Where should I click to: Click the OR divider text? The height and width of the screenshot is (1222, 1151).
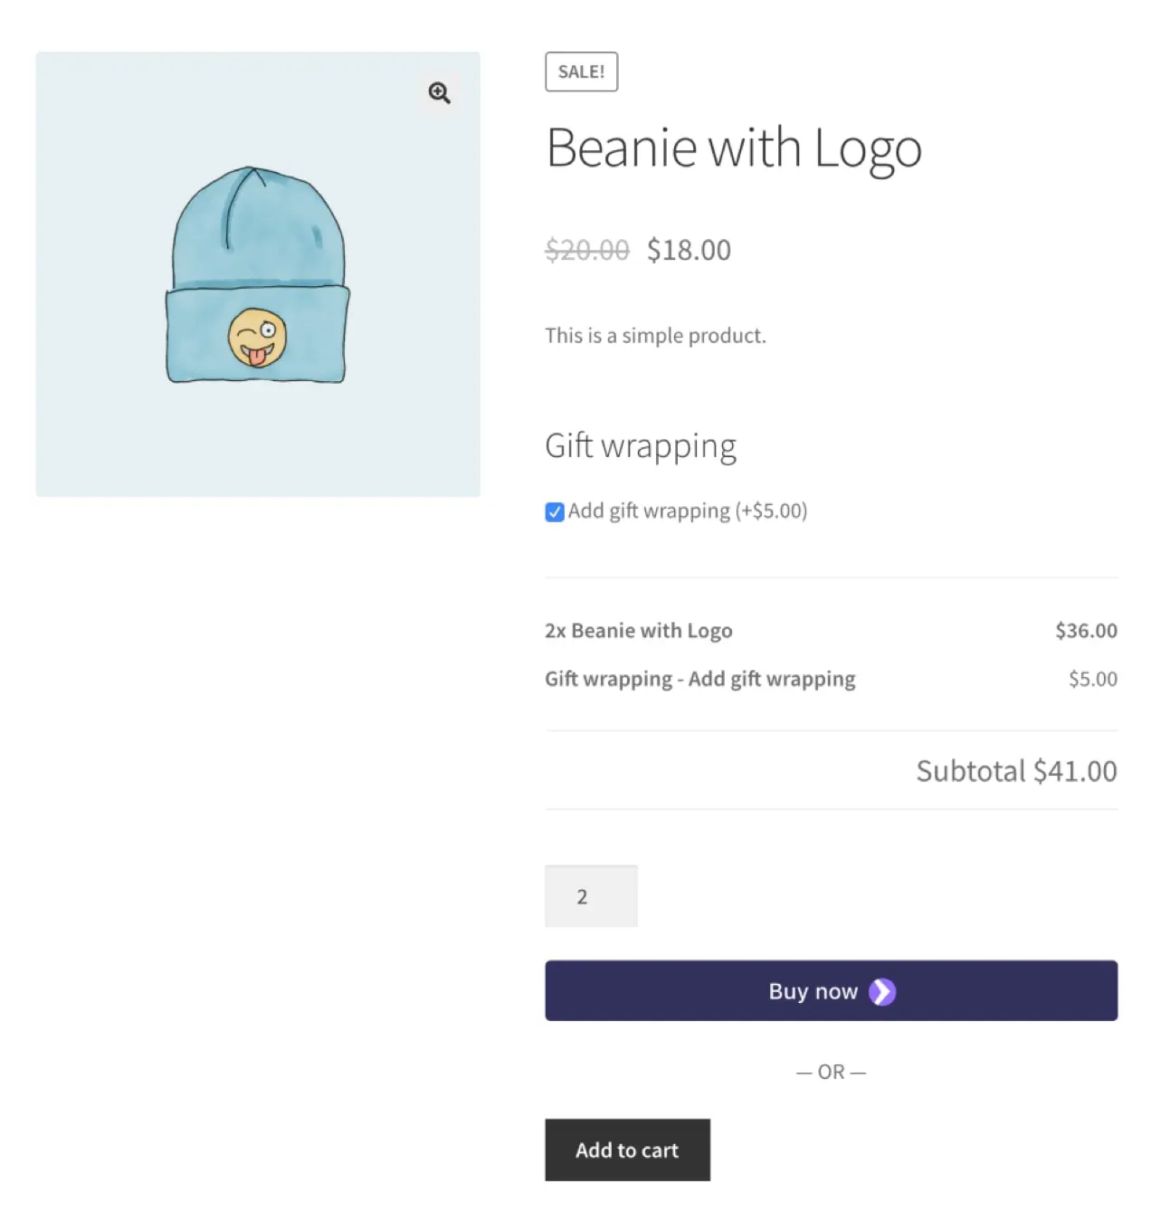coord(831,1072)
